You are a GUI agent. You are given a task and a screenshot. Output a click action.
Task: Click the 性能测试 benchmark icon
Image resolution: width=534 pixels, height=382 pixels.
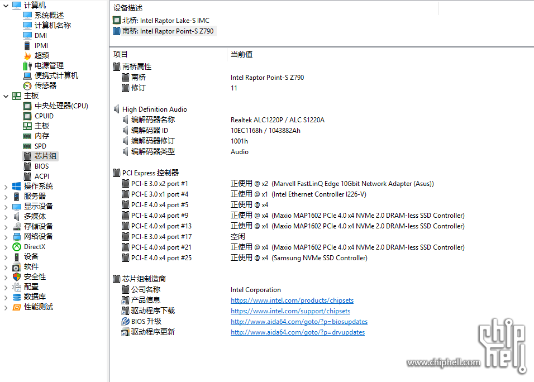(x=16, y=307)
